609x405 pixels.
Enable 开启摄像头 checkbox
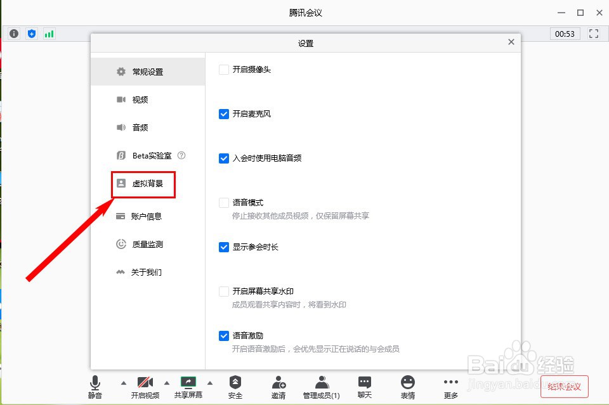click(224, 70)
